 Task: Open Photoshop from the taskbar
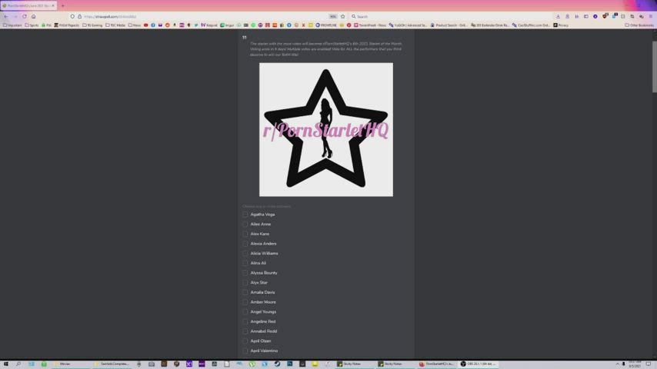tap(289, 364)
